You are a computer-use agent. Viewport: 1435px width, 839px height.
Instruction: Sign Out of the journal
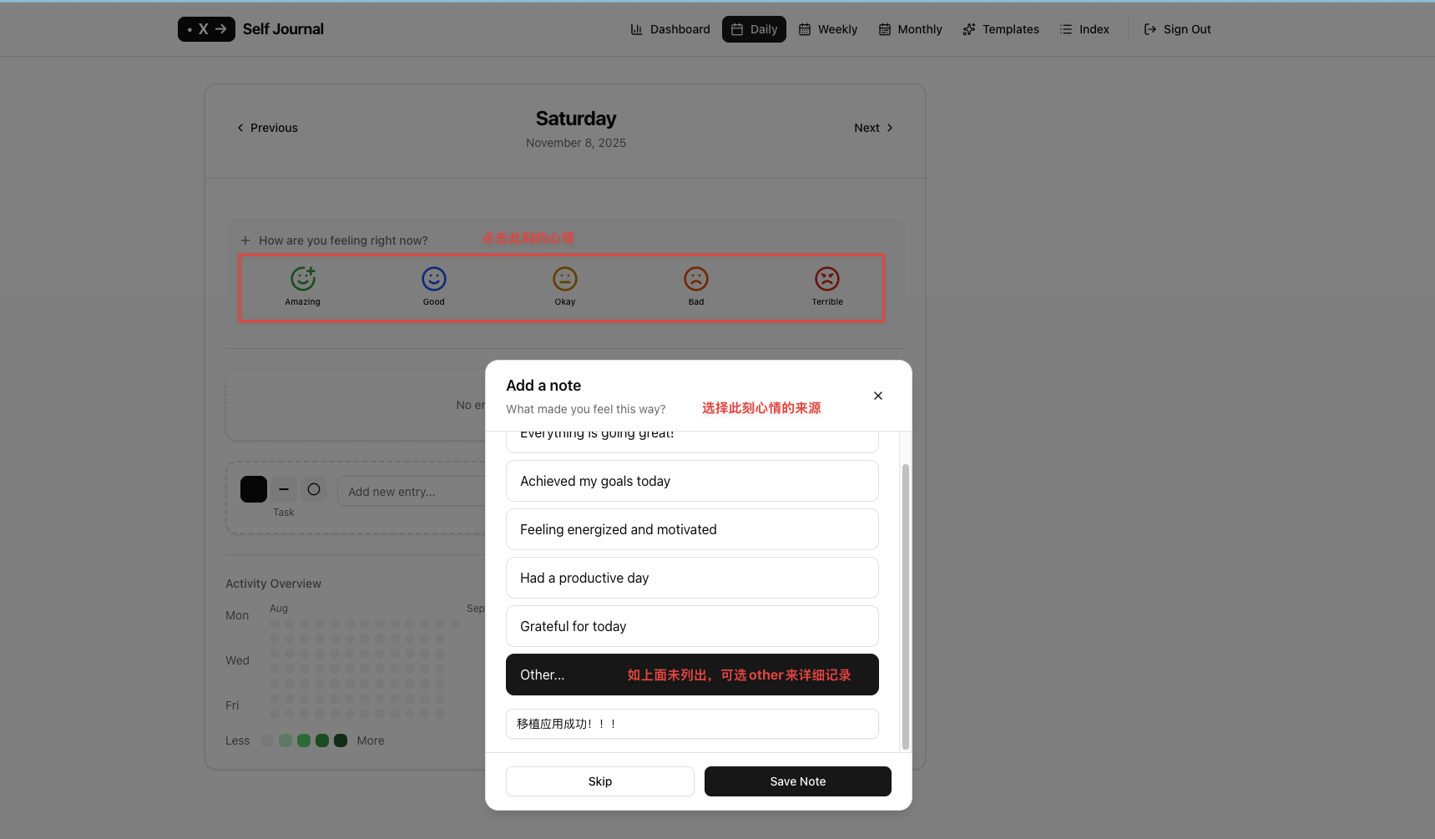coord(1177,29)
